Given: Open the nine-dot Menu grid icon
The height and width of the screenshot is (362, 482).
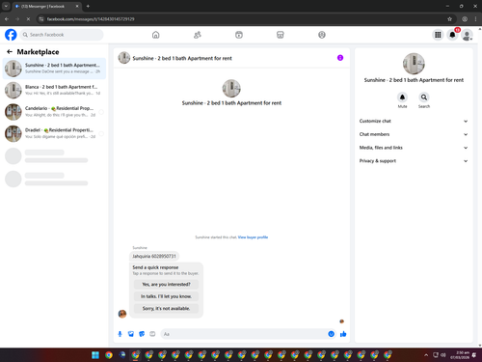Looking at the screenshot, I should pyautogui.click(x=438, y=35).
